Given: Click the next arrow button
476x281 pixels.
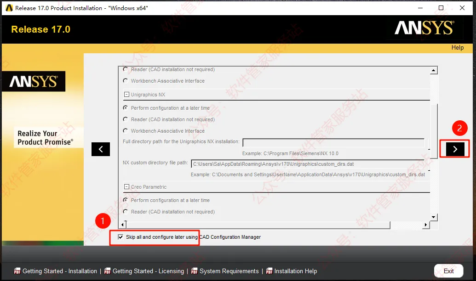Looking at the screenshot, I should (x=455, y=149).
